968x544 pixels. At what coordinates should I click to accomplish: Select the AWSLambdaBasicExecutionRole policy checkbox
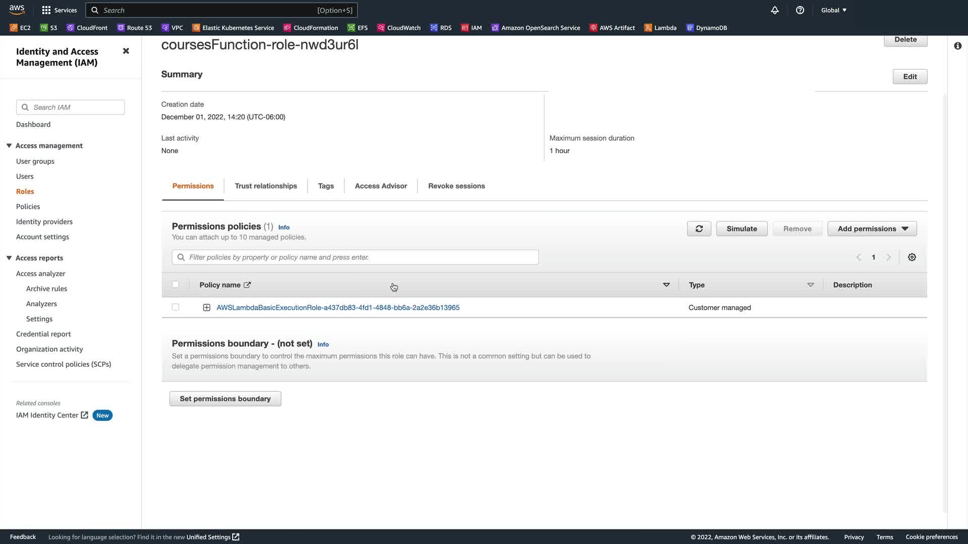point(175,307)
